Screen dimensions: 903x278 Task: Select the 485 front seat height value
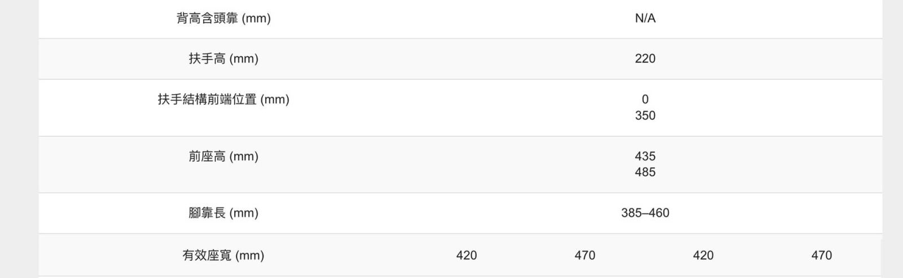coord(645,172)
